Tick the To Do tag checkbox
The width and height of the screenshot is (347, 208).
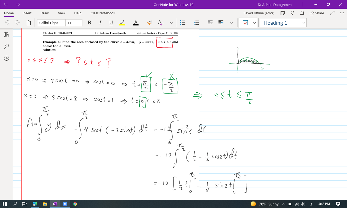pos(245,23)
